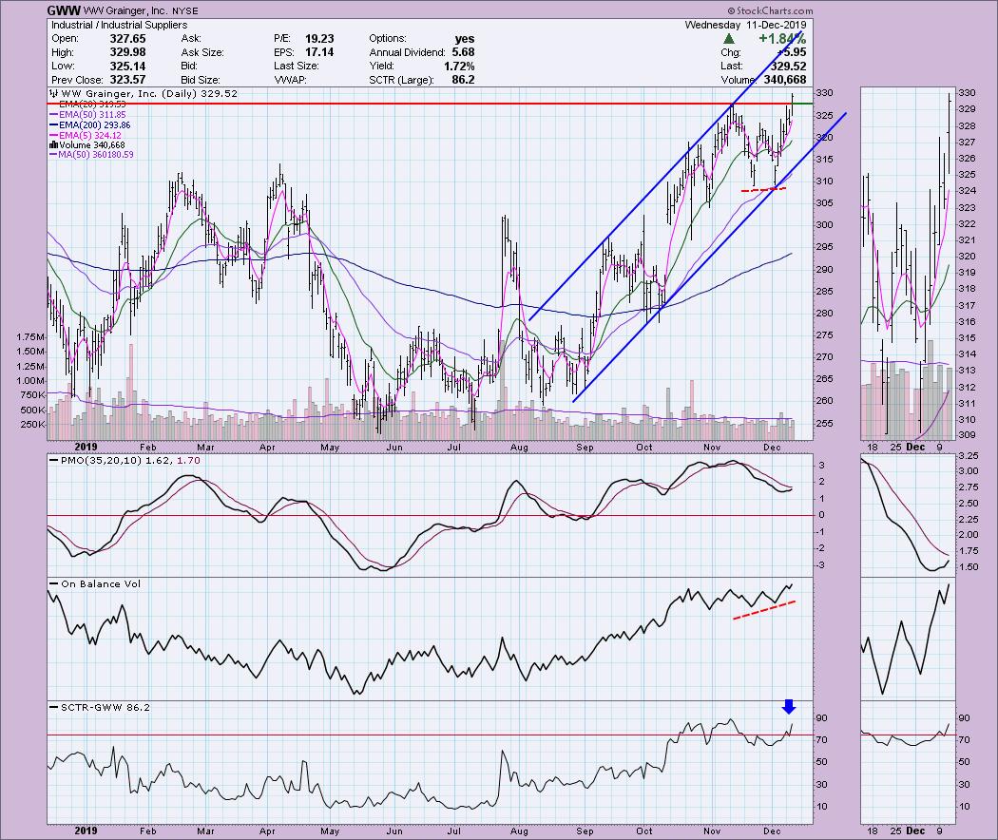
Task: Click the Last price 329.52 in the header
Action: coord(788,67)
